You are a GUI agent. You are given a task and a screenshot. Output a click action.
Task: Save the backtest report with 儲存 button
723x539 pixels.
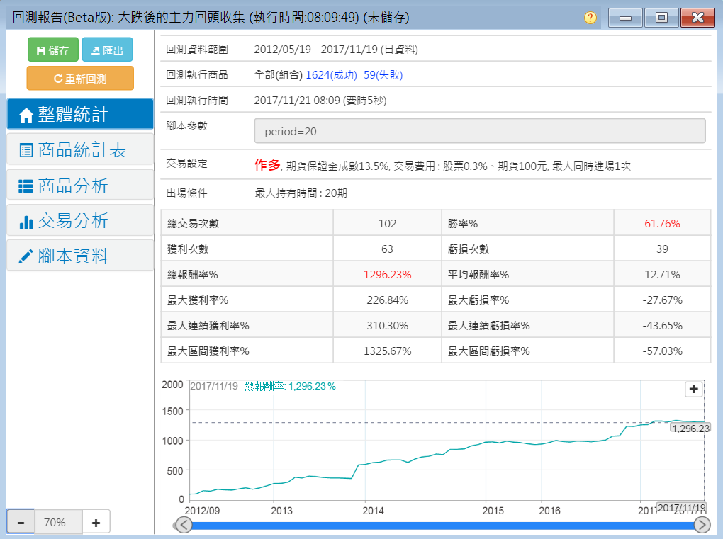pos(52,50)
